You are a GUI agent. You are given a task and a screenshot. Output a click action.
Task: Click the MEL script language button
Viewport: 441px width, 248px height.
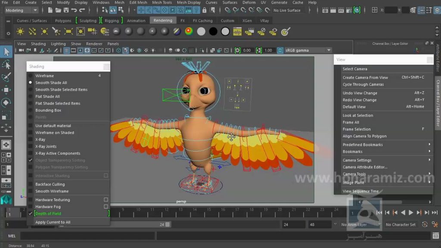pyautogui.click(x=12, y=236)
